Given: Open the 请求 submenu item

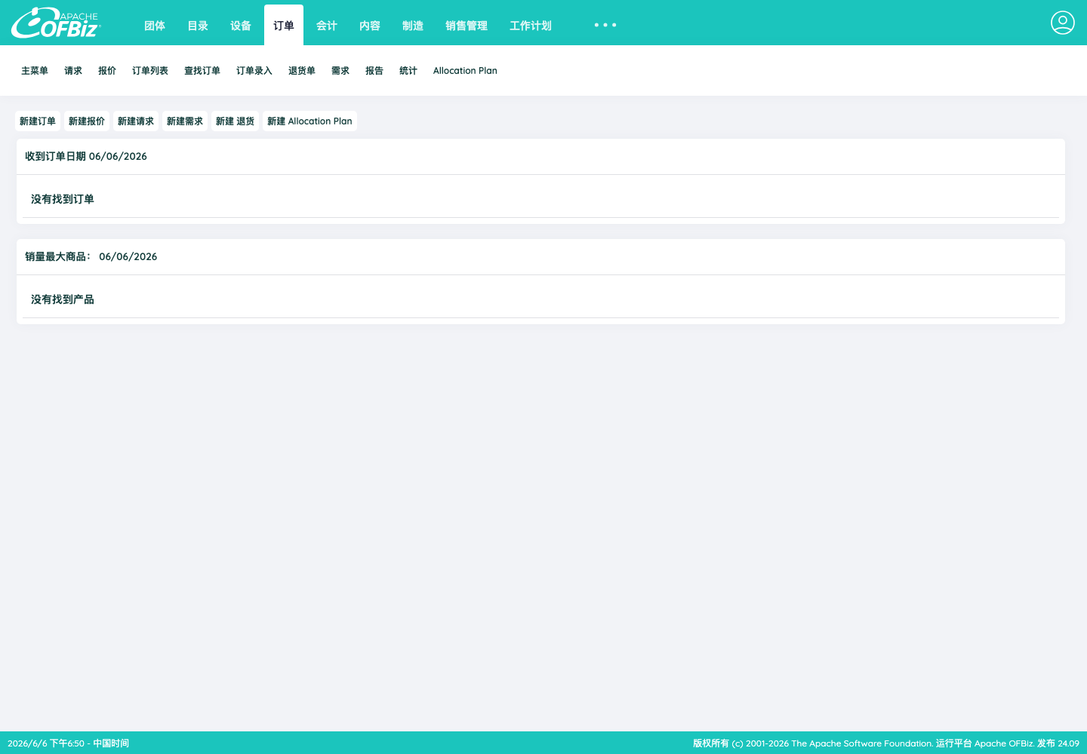Looking at the screenshot, I should pyautogui.click(x=73, y=71).
